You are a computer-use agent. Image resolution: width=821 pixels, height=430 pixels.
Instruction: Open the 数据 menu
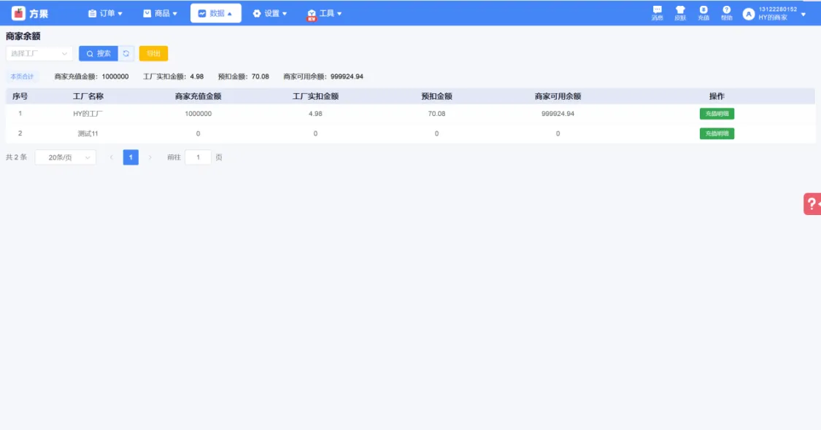click(216, 13)
